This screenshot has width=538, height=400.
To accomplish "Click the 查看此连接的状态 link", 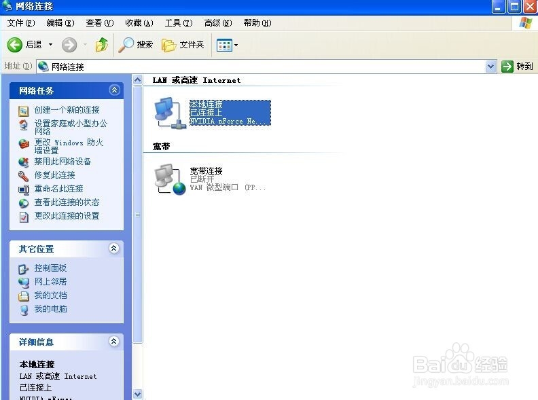I will tap(67, 202).
